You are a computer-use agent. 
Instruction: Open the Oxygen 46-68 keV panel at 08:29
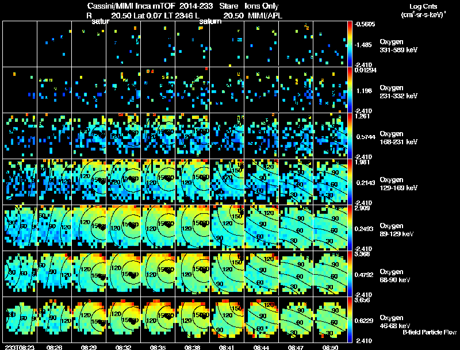89,320
